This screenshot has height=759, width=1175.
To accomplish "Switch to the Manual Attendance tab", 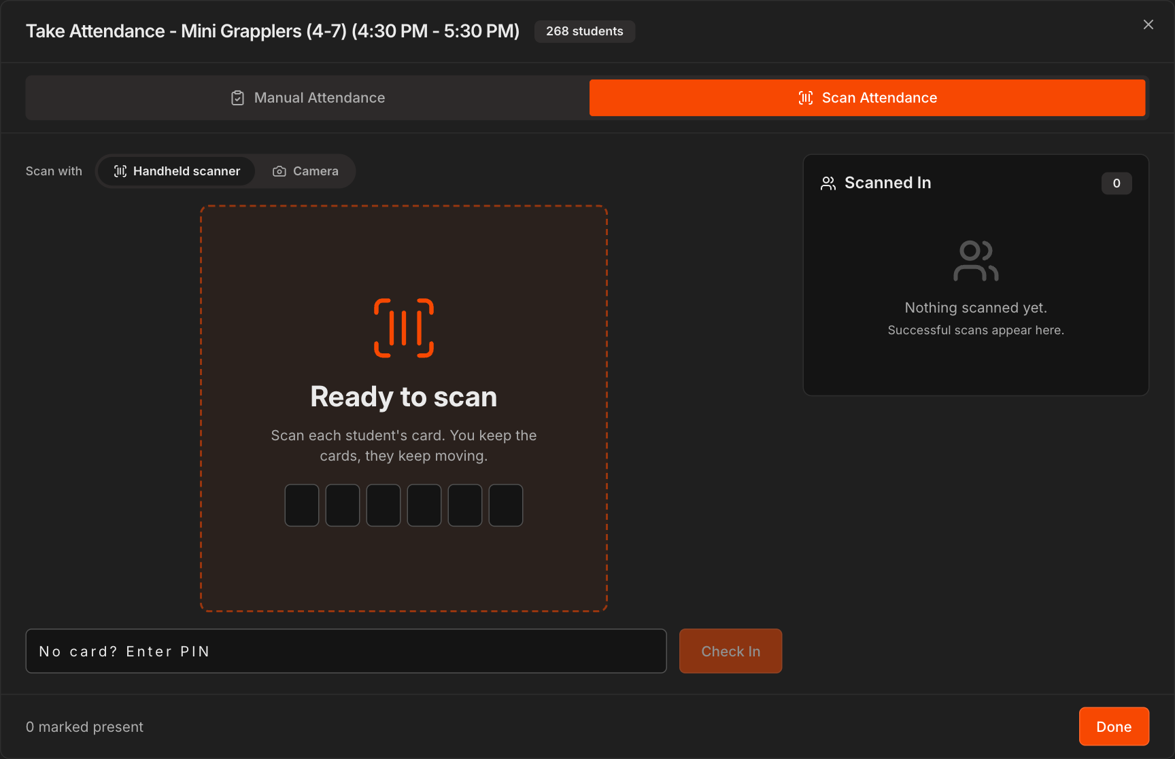I will 307,98.
